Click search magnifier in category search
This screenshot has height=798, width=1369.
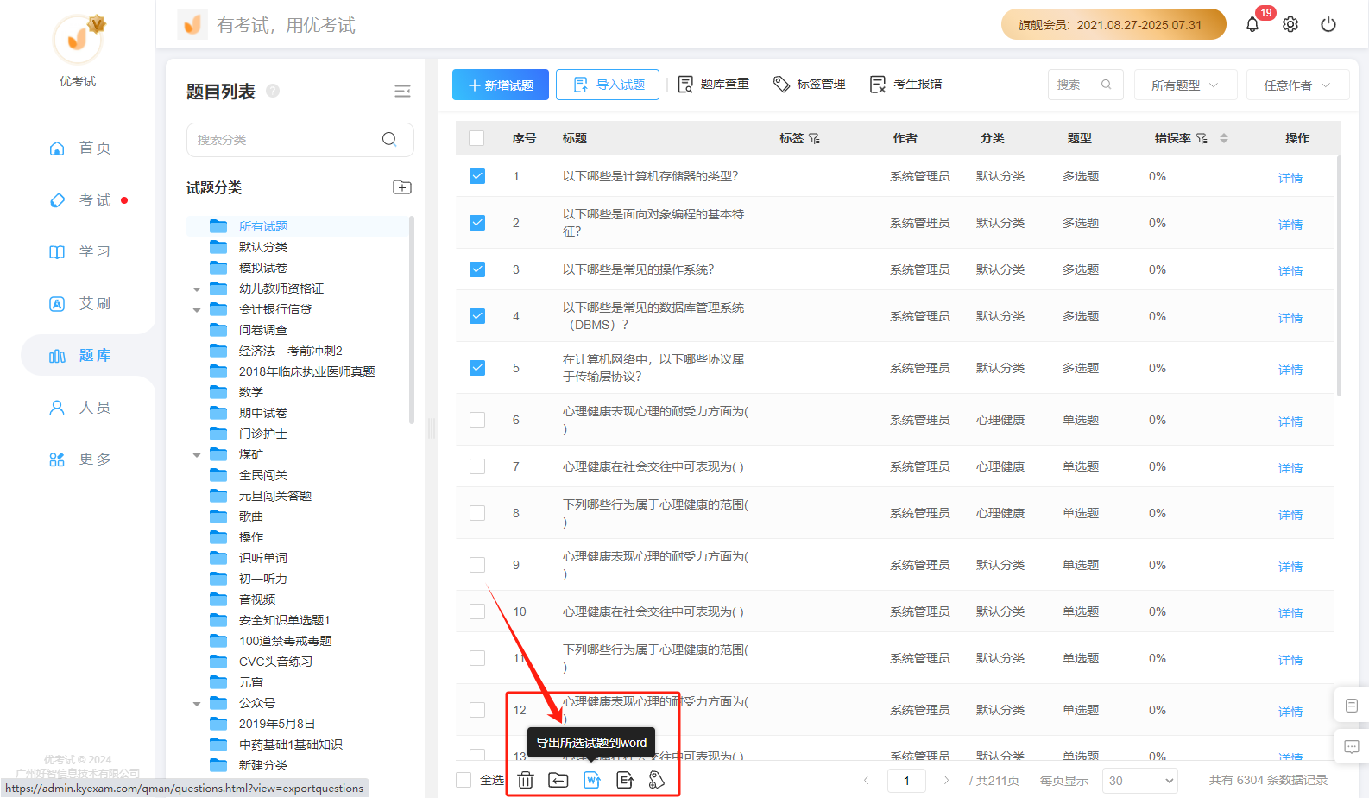(389, 139)
